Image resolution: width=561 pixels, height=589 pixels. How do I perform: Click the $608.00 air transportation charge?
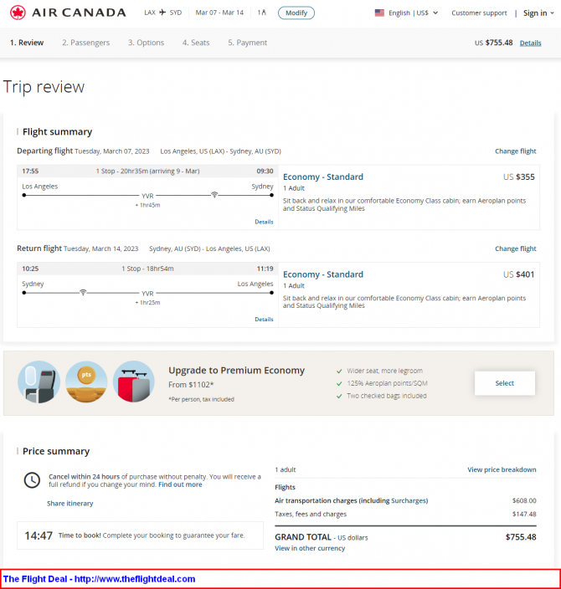coord(524,500)
